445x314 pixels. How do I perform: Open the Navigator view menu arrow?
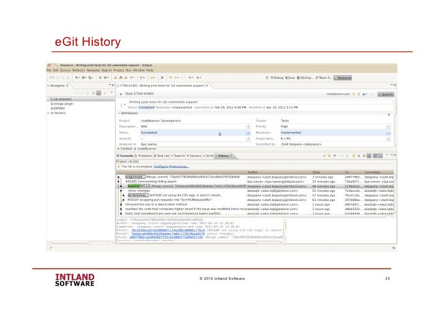point(111,92)
